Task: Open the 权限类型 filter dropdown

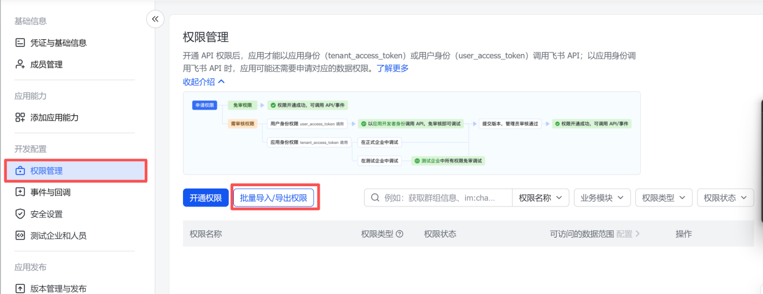Action: [x=664, y=198]
